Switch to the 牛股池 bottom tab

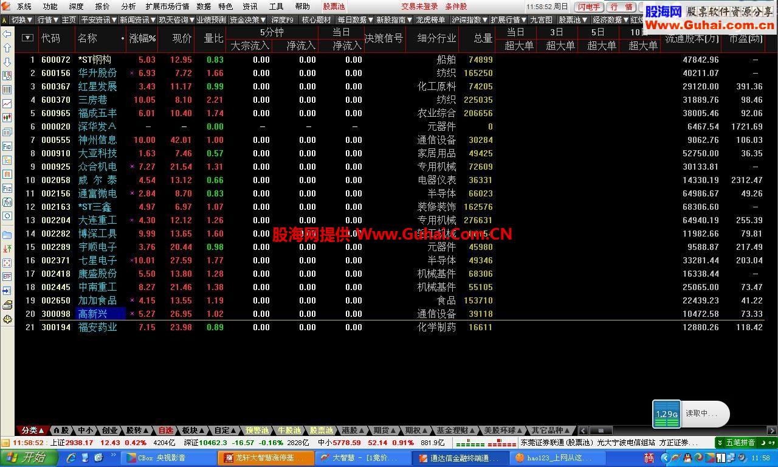pos(289,431)
